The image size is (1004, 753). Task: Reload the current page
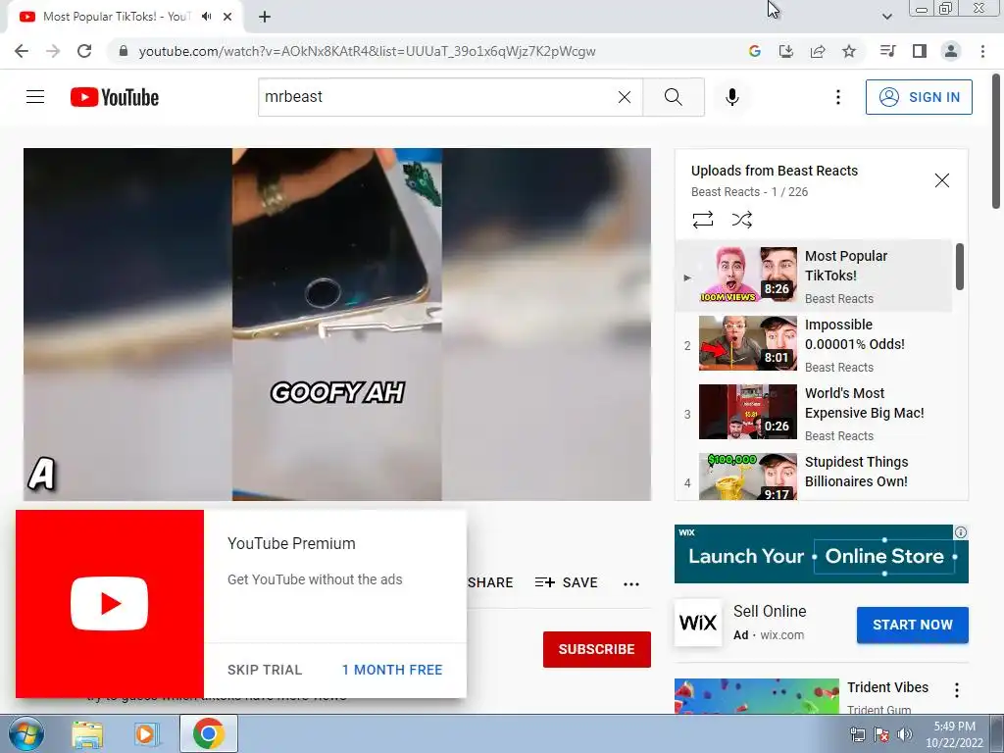(x=84, y=51)
